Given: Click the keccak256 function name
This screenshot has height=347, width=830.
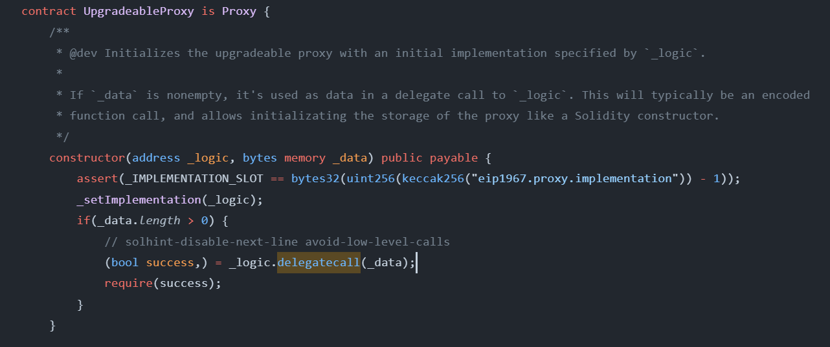Looking at the screenshot, I should 432,179.
